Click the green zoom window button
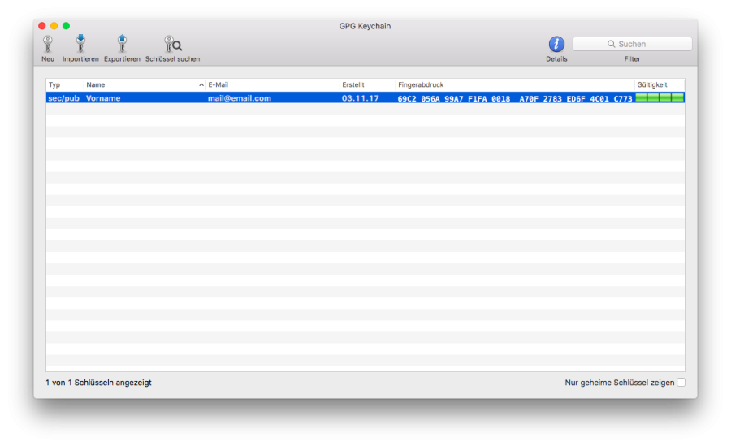The height and width of the screenshot is (446, 731). (x=66, y=26)
